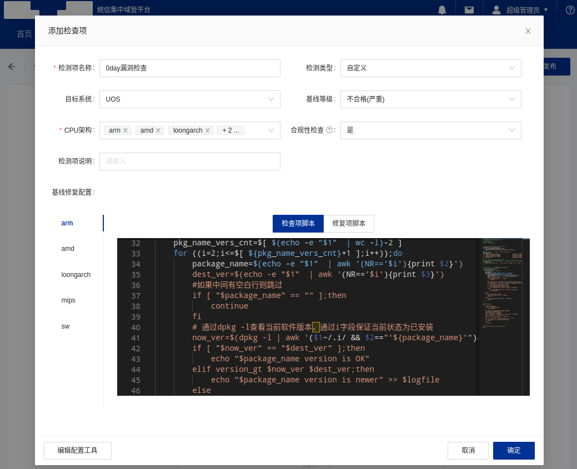577x469 pixels.
Task: Close the 添加检查项 dialog
Action: 528,31
